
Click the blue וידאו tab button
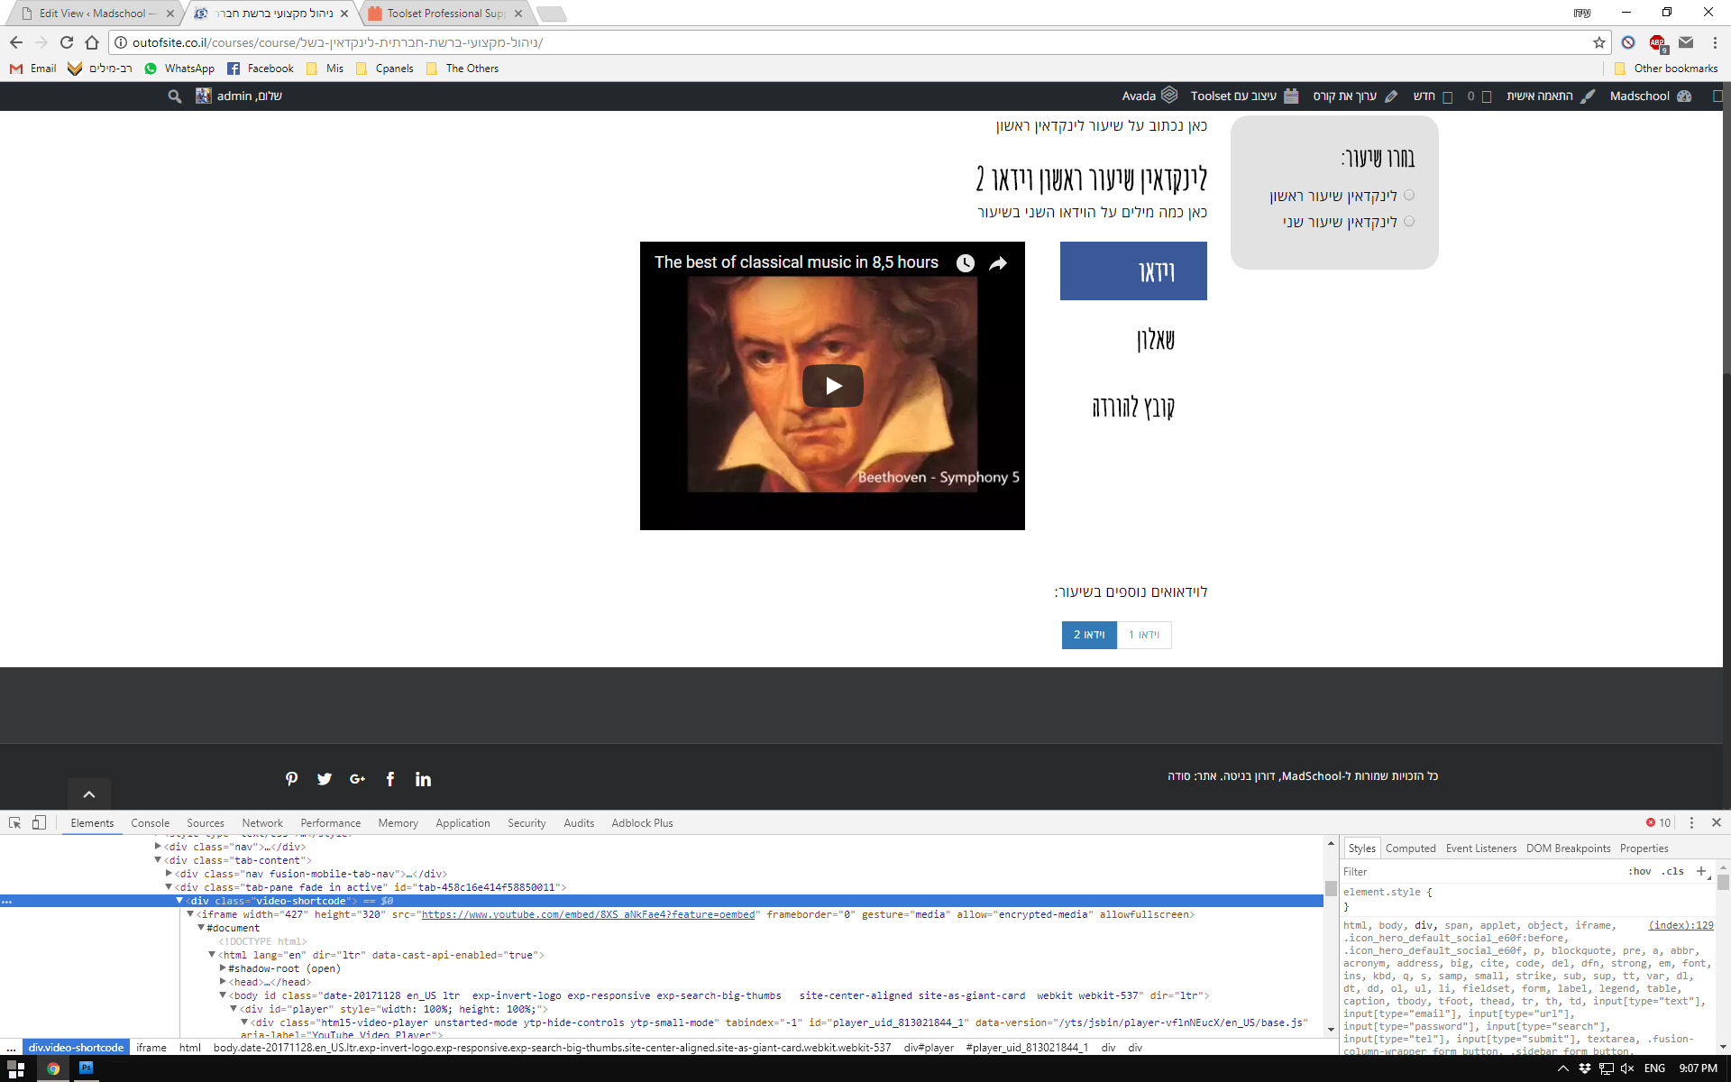[1133, 270]
